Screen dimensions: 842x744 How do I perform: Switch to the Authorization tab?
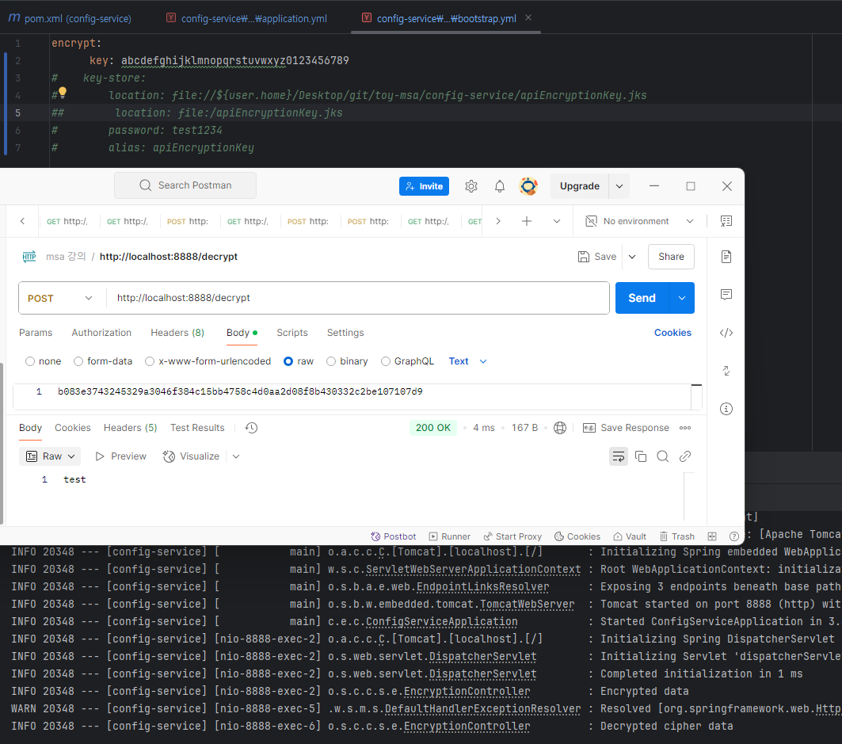101,333
